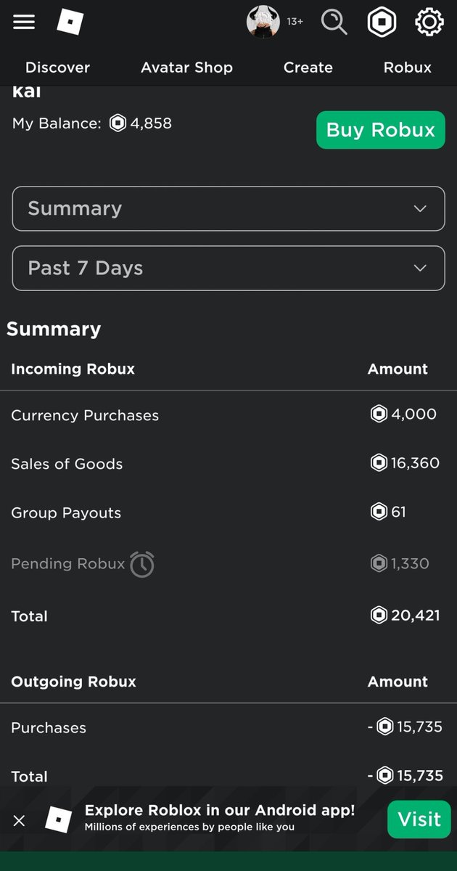Open the hamburger navigation menu
The width and height of the screenshot is (457, 871).
pos(24,23)
